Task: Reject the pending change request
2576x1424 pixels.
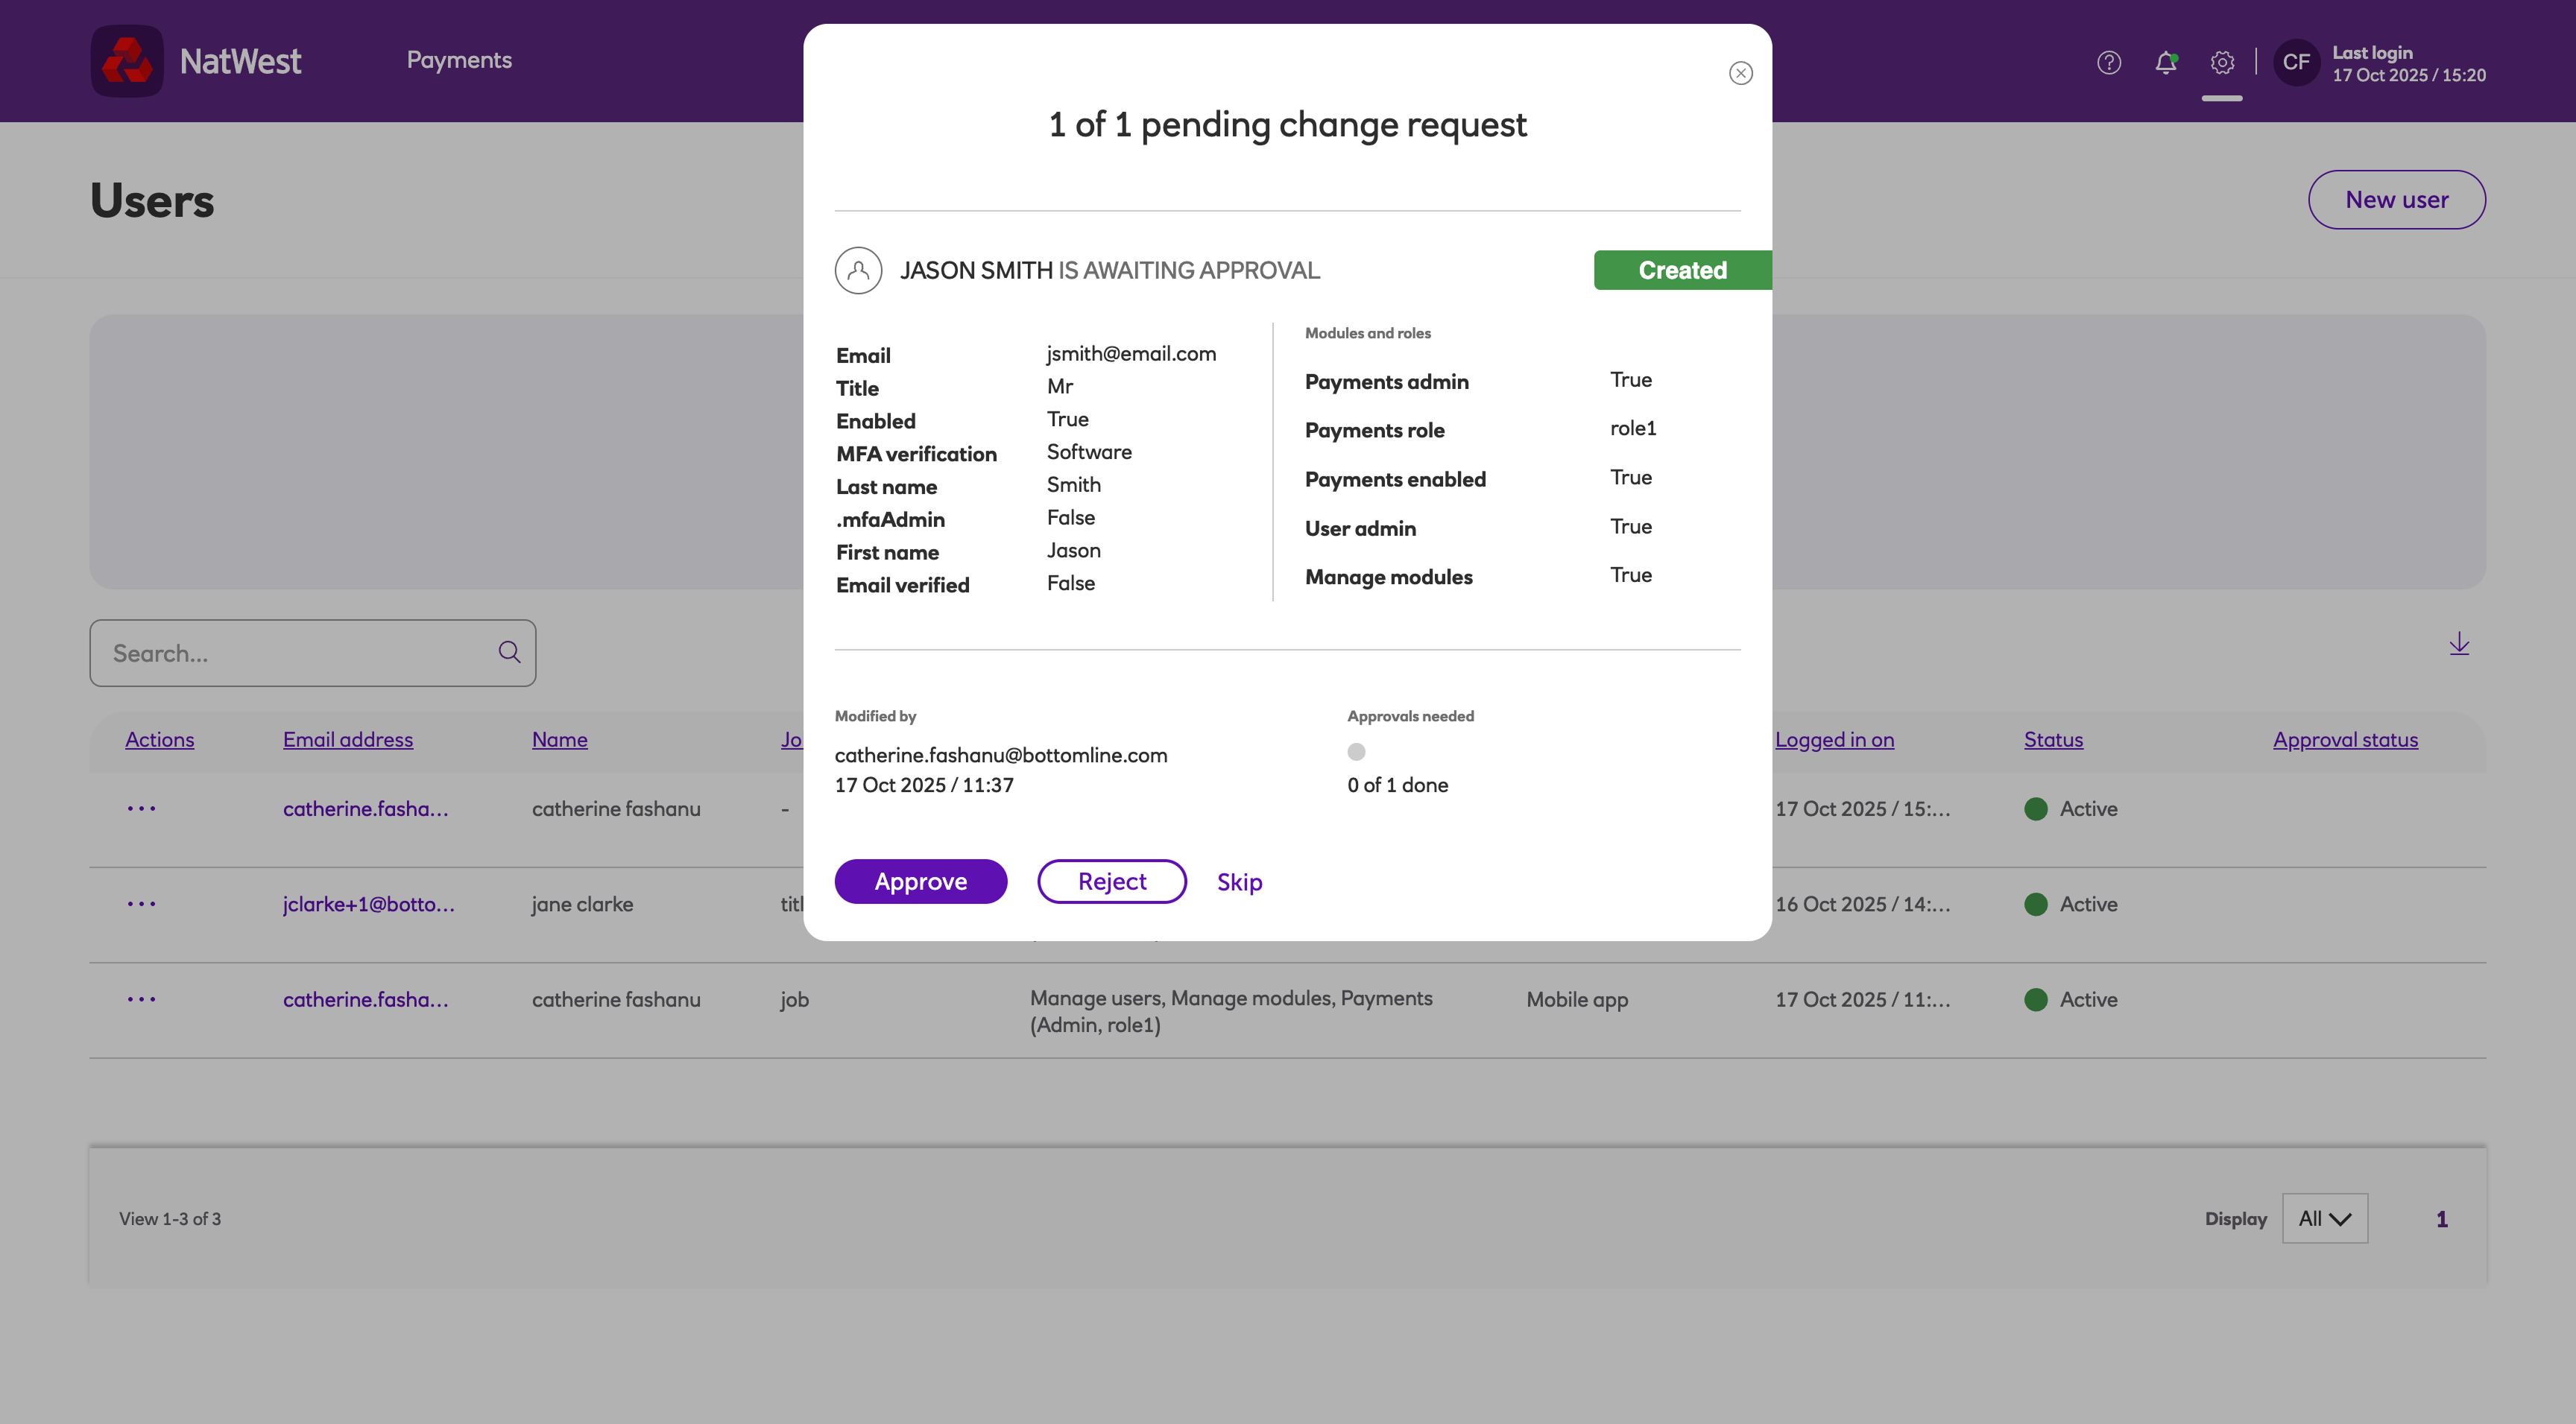Action: 1111,881
